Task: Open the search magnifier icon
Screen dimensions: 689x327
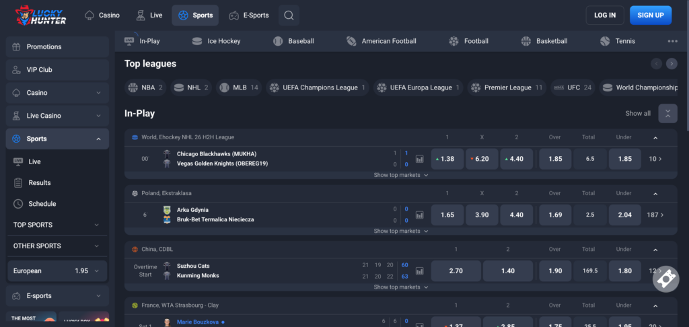Action: point(289,15)
